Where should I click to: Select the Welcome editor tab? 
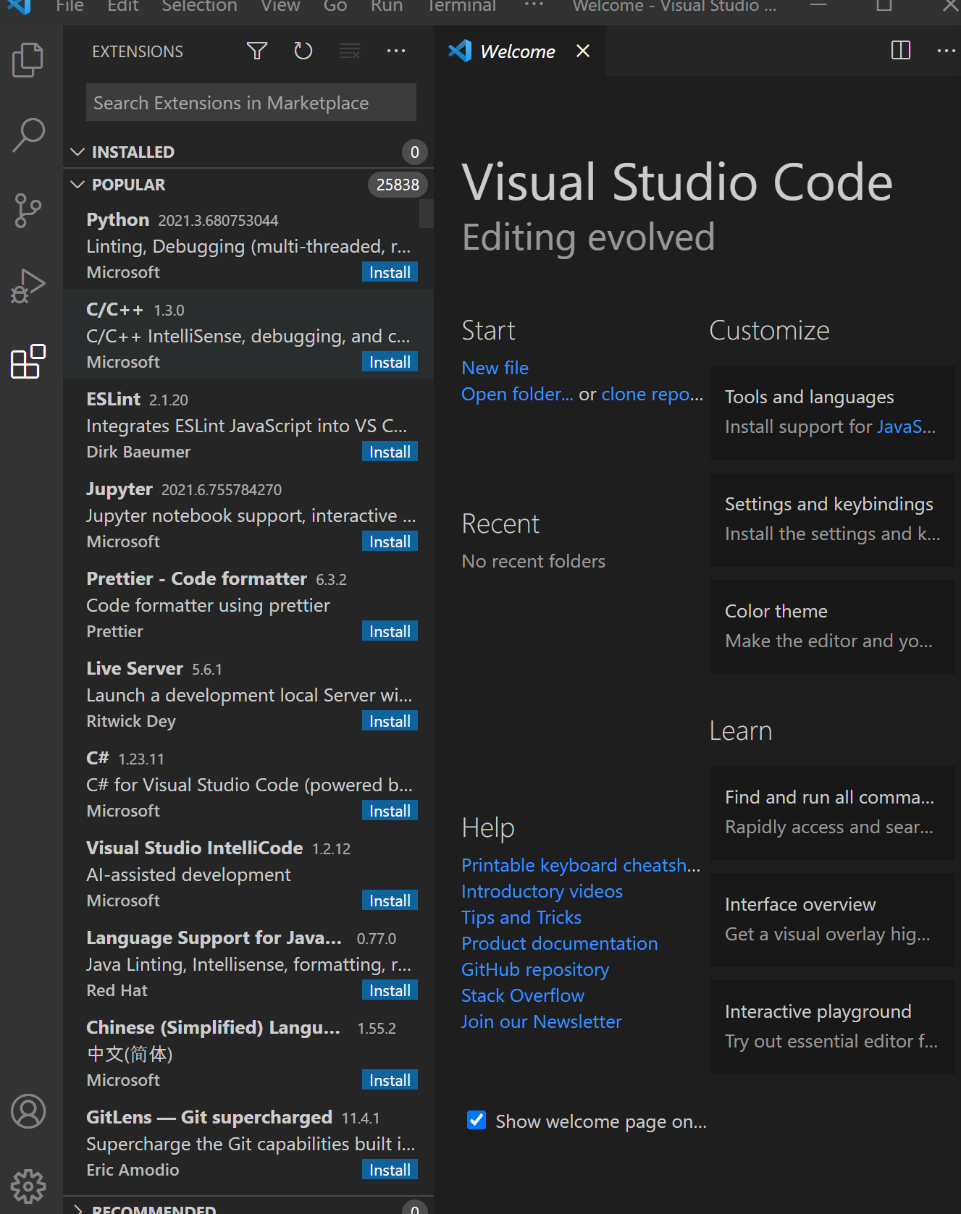[x=518, y=51]
